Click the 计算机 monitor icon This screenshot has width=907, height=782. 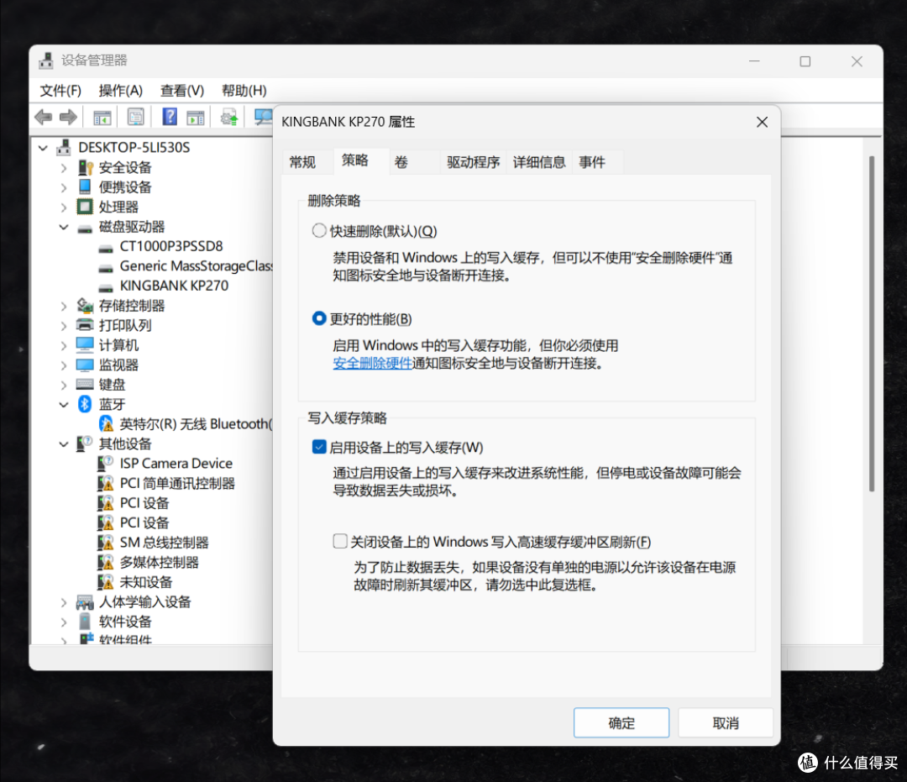(x=85, y=345)
